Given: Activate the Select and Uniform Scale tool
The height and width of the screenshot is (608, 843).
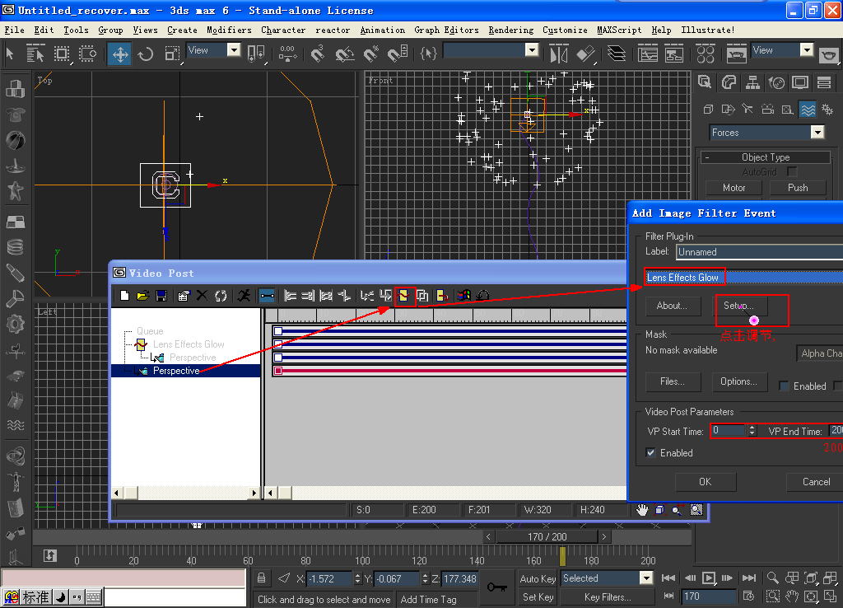Looking at the screenshot, I should click(172, 54).
